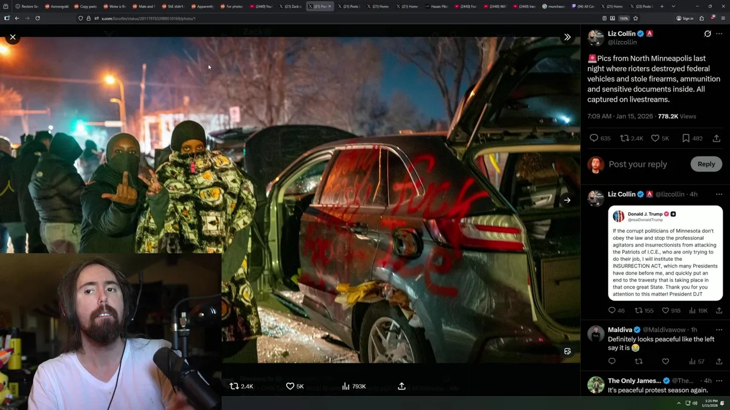Switch to the Asmongold browser tab
Screen dimensions: 730x410
click(x=57, y=6)
